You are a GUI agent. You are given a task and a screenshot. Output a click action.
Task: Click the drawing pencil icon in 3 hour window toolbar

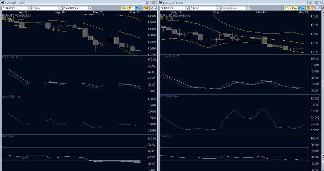(x=319, y=8)
